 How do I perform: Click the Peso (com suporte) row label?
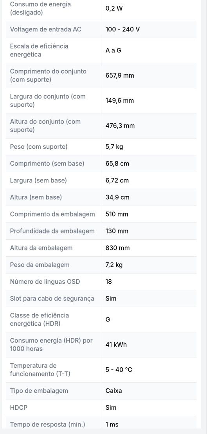[39, 147]
